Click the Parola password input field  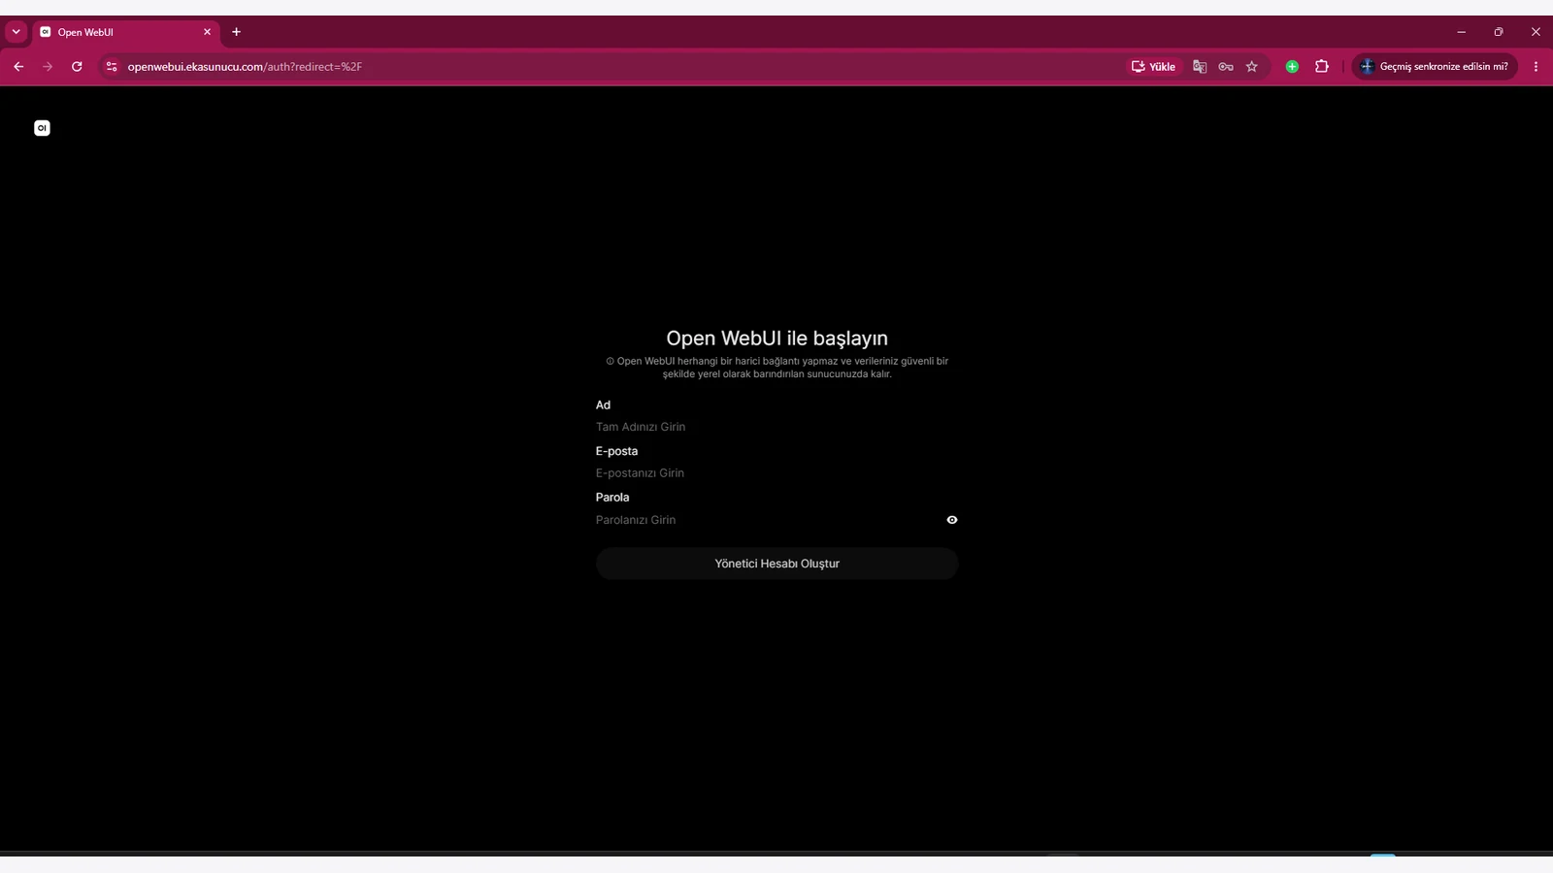pyautogui.click(x=767, y=520)
